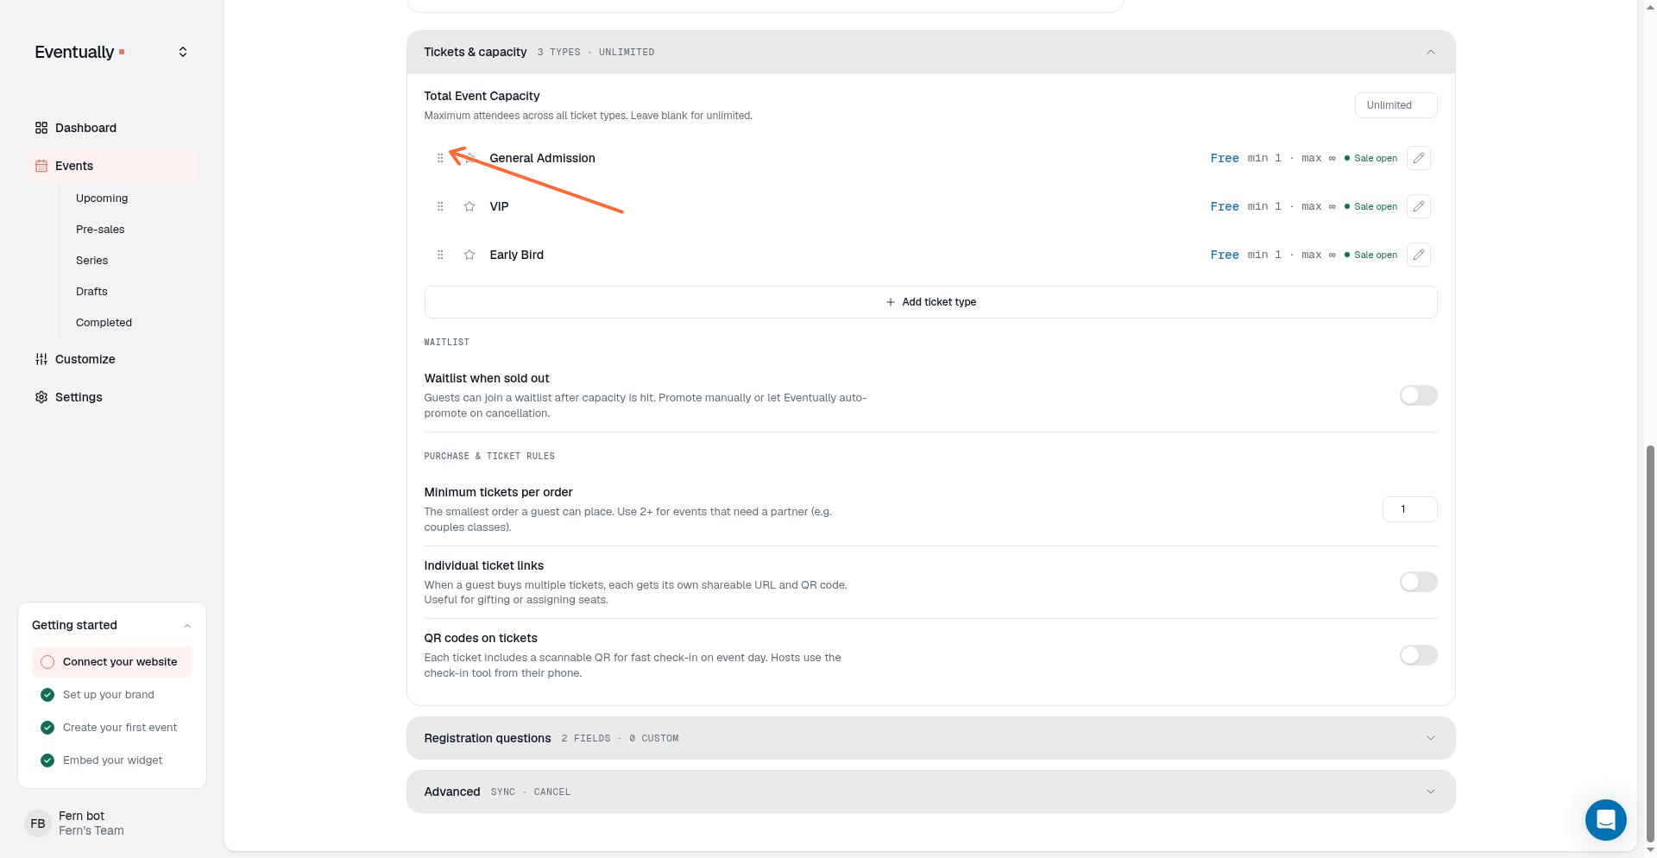
Task: Select Connect your website step
Action: 112,662
